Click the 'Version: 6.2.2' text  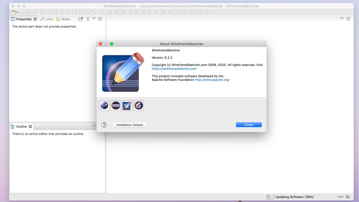coord(162,58)
